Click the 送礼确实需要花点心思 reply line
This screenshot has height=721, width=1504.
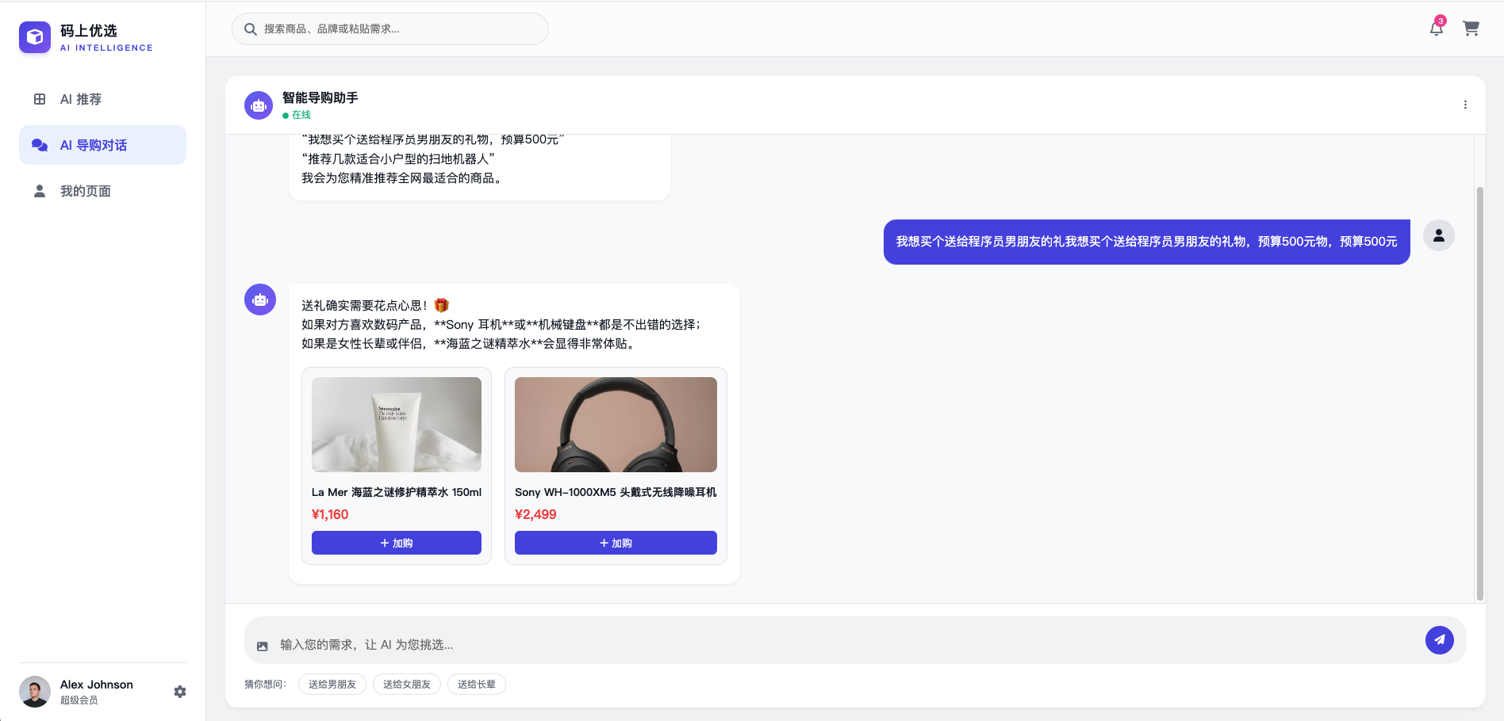coord(375,305)
